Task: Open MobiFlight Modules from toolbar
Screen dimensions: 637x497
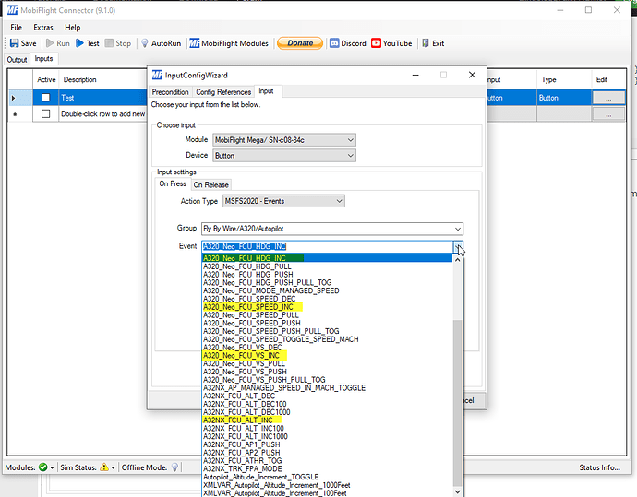Action: (x=228, y=43)
